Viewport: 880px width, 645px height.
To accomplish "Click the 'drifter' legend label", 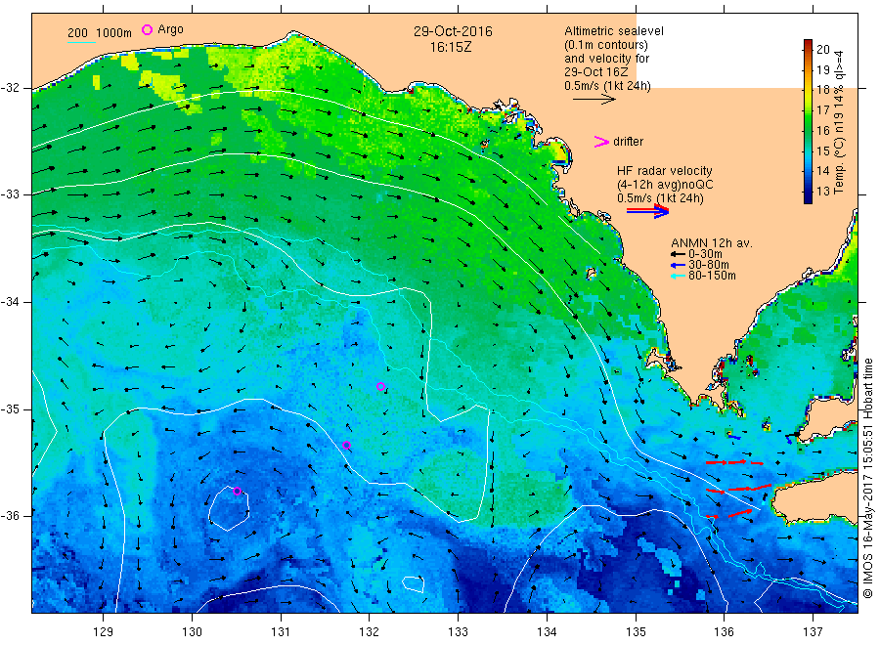I will (628, 142).
